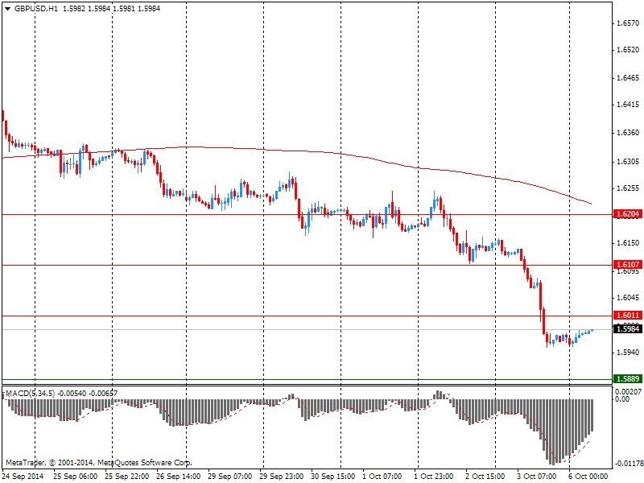Click the 1.6415 price scale value
Image resolution: width=644 pixels, height=483 pixels.
[629, 105]
